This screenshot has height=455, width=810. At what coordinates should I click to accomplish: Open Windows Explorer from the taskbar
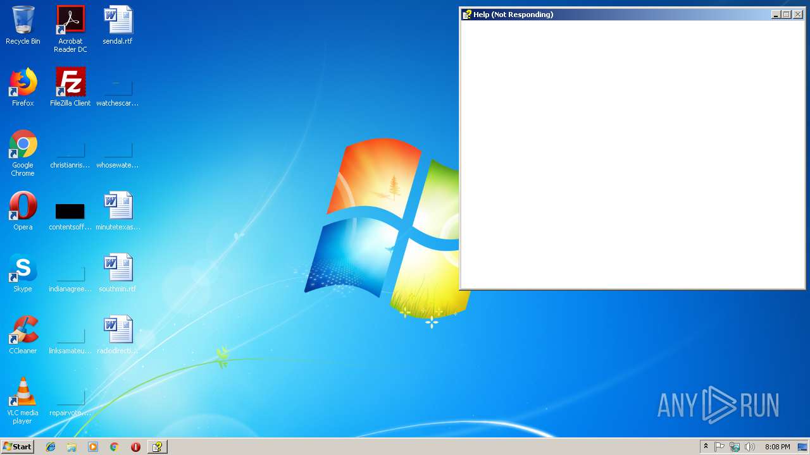[x=72, y=447]
